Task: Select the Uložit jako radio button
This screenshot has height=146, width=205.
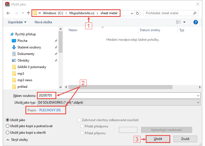Action: (x=8, y=120)
